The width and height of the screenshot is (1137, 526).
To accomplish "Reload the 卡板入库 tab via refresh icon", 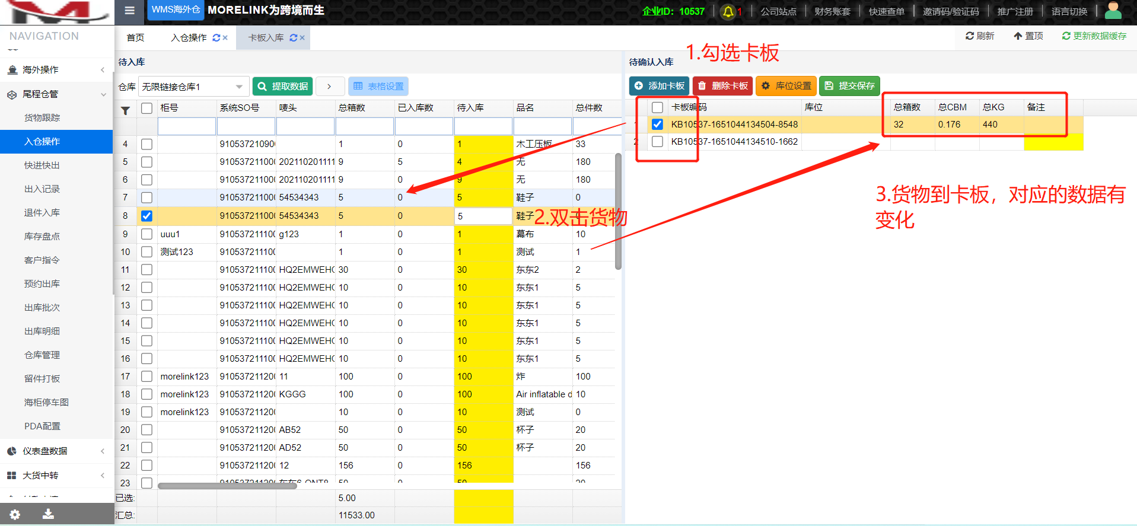I will (293, 37).
